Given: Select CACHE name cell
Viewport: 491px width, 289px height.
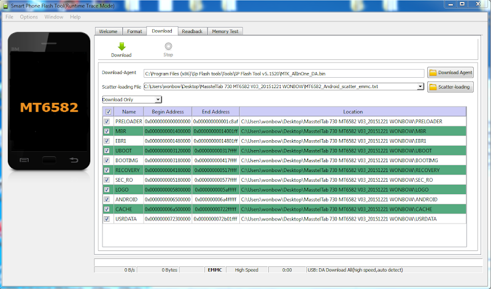Looking at the screenshot, I should click(129, 209).
